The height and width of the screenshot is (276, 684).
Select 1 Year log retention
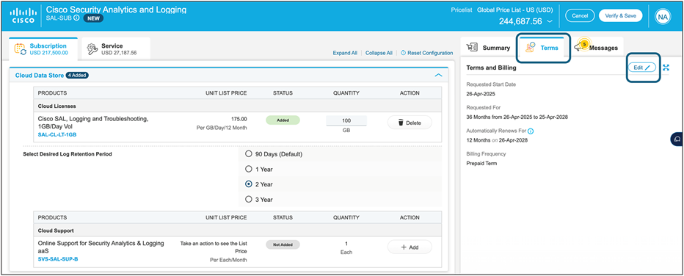coord(249,169)
